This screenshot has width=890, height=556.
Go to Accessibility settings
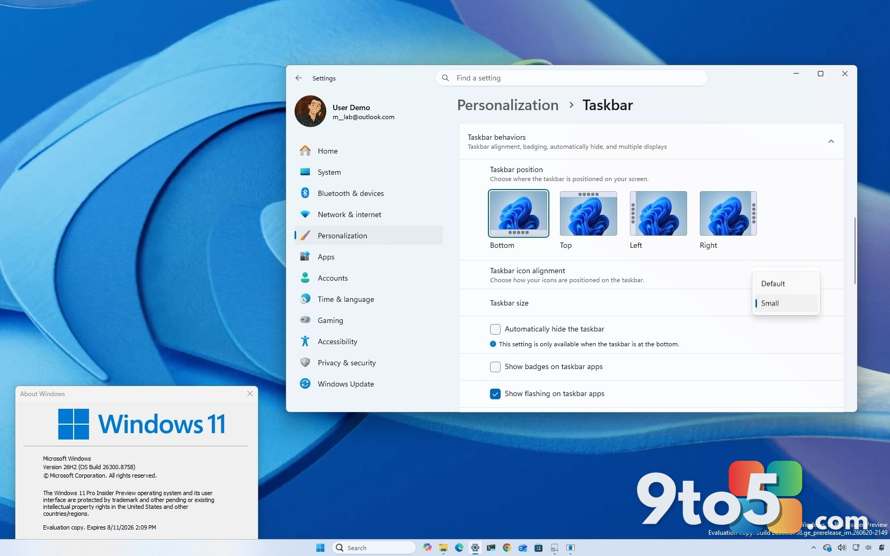(368, 342)
